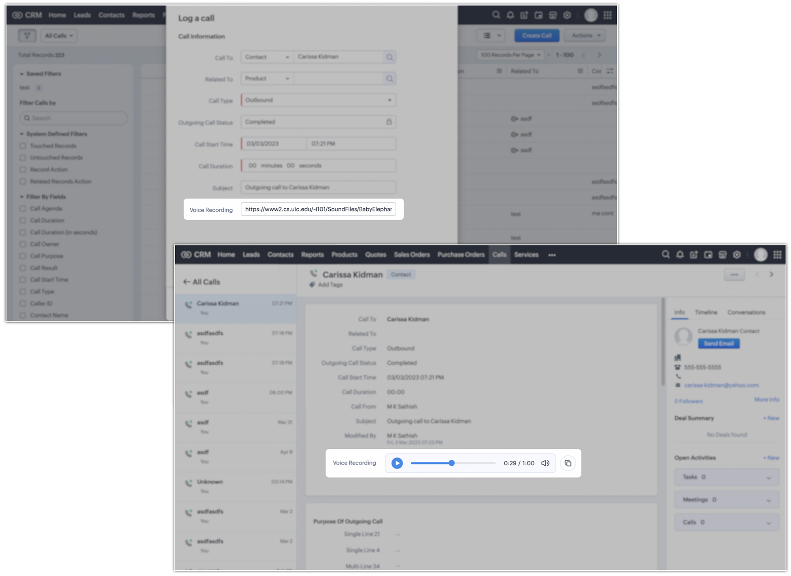Image resolution: width=791 pixels, height=576 pixels.
Task: Open settings gear in bottom CRM header
Action: [x=737, y=255]
